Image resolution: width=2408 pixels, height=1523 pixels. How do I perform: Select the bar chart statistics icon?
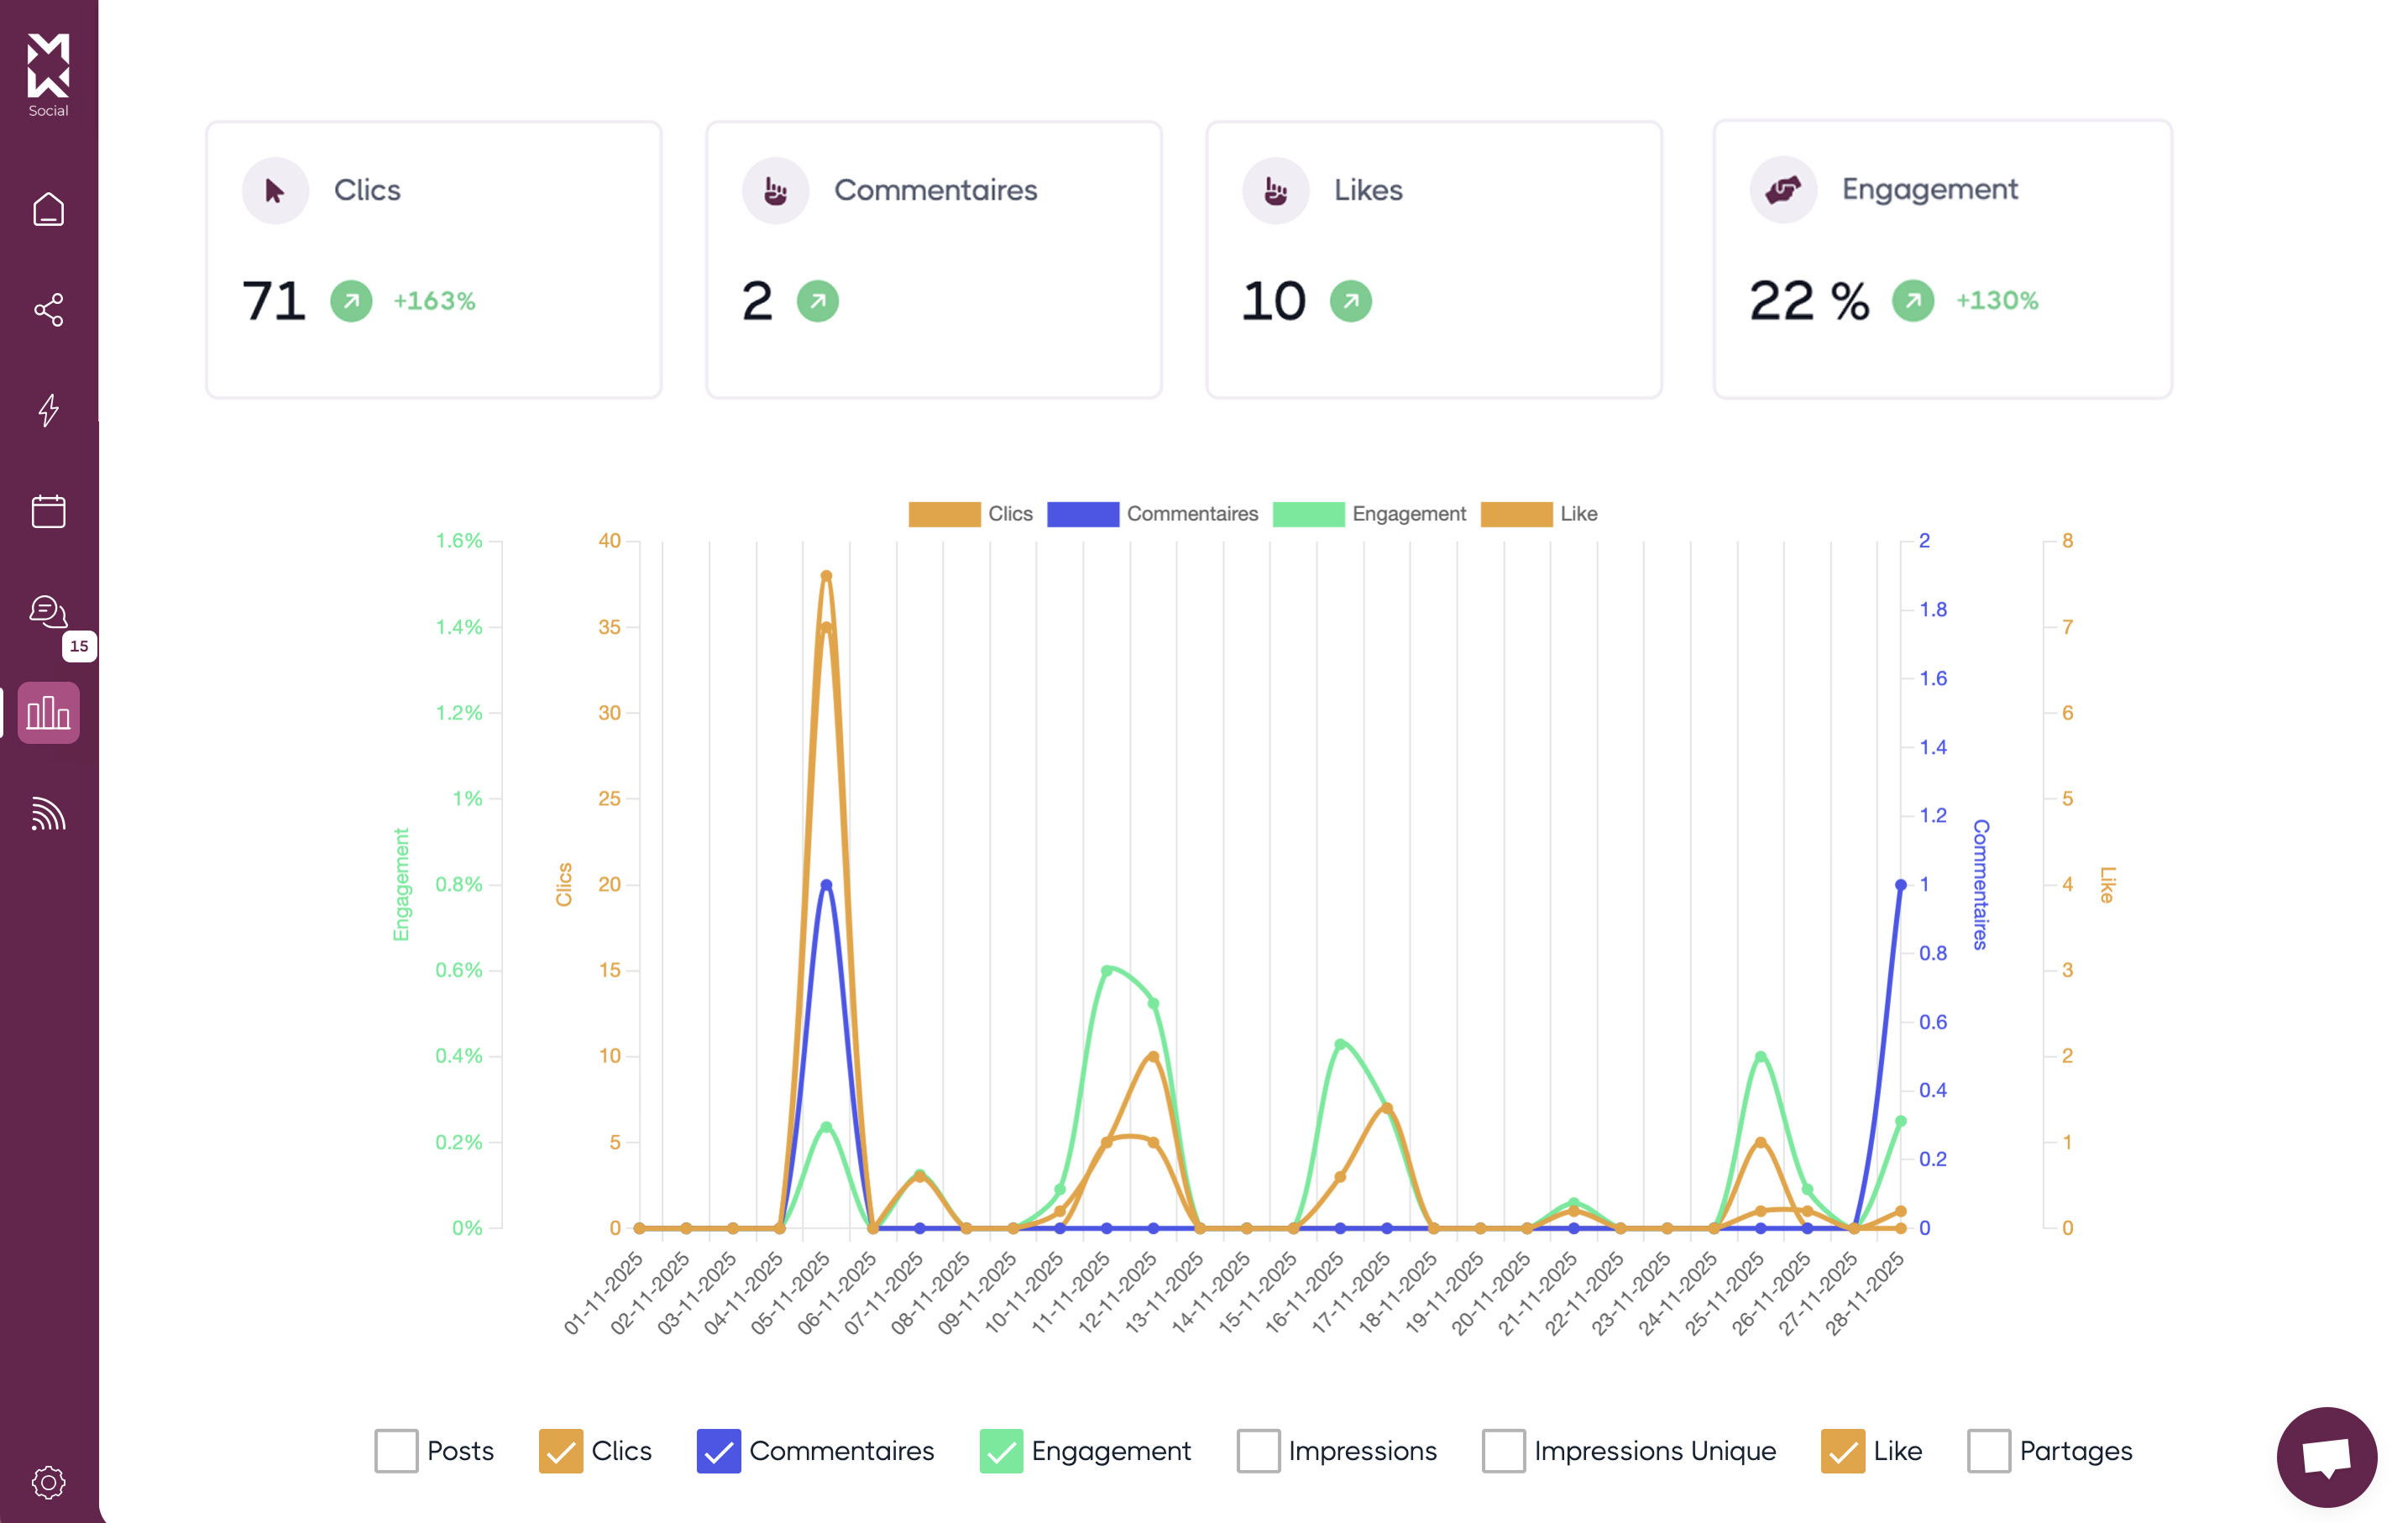[48, 713]
